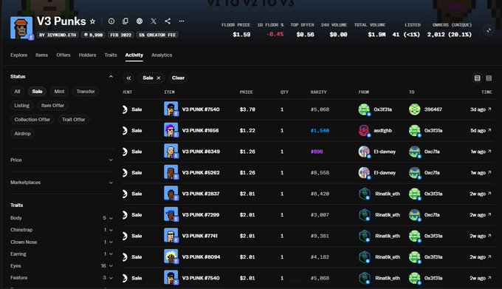The image size is (502, 289).
Task: Click rarity rank #896
Action: coord(317,152)
